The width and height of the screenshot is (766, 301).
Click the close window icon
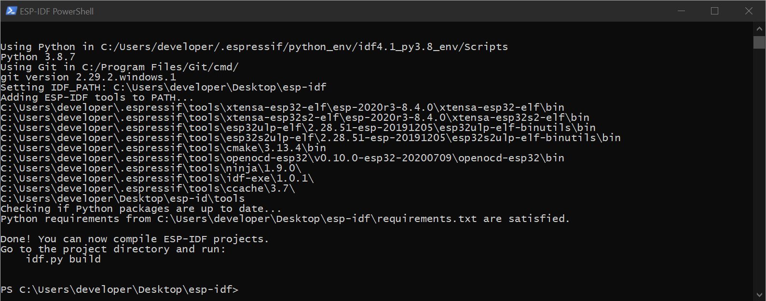pyautogui.click(x=748, y=11)
